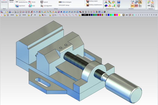Click the Zoom setup icon
Viewport: 158px width, 105px height.
pos(30,2)
